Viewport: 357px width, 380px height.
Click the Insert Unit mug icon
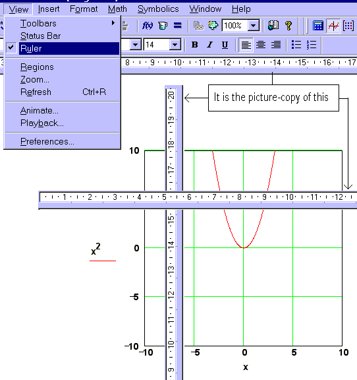tap(163, 26)
